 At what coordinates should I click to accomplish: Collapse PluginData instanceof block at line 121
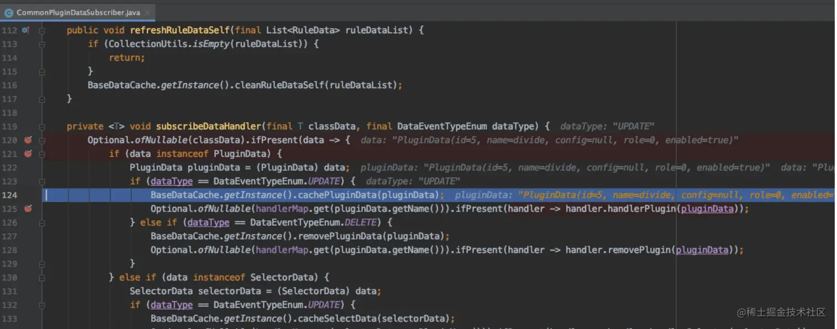(42, 154)
